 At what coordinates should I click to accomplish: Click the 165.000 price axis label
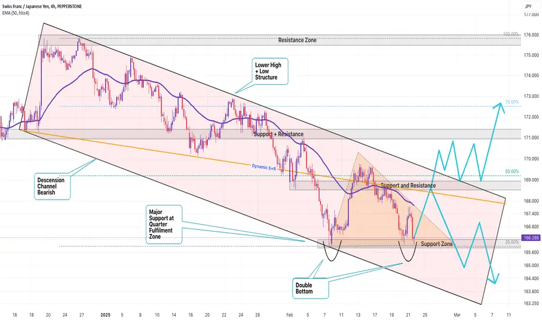(532, 266)
